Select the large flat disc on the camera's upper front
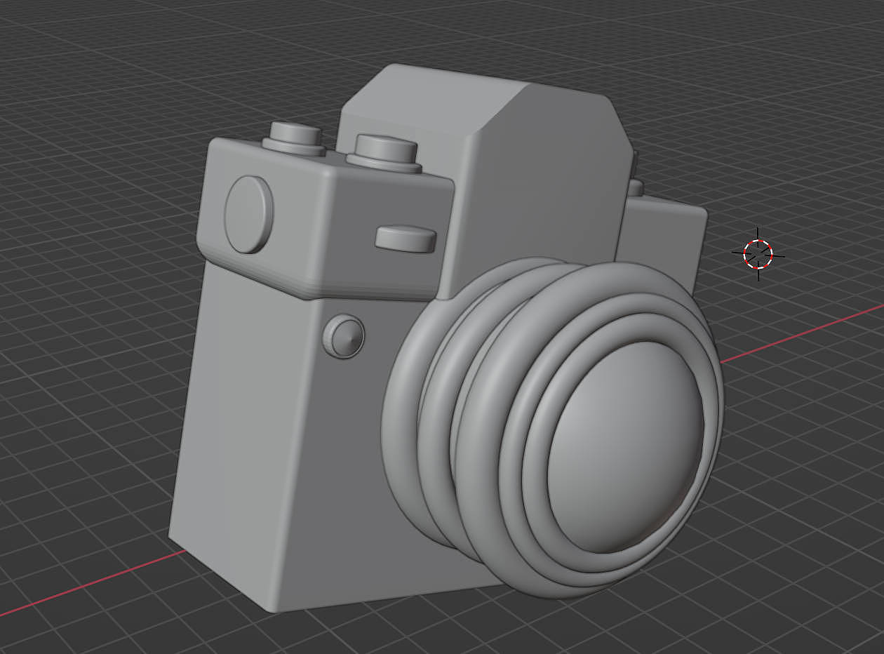 (x=248, y=214)
